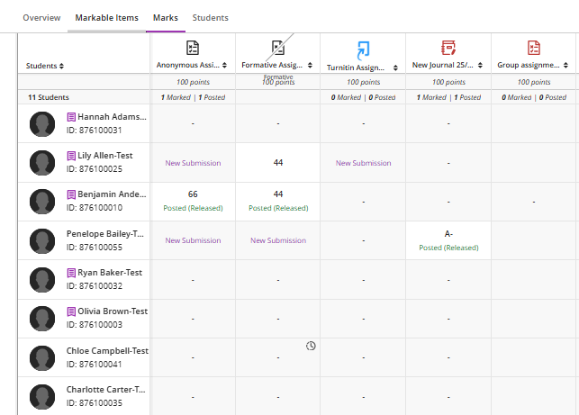Click Penelope Bailey's A- journal grade cell
Viewport: 579px width, 415px height.
click(448, 239)
